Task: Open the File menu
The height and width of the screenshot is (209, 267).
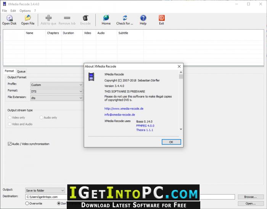Action: coord(5,11)
